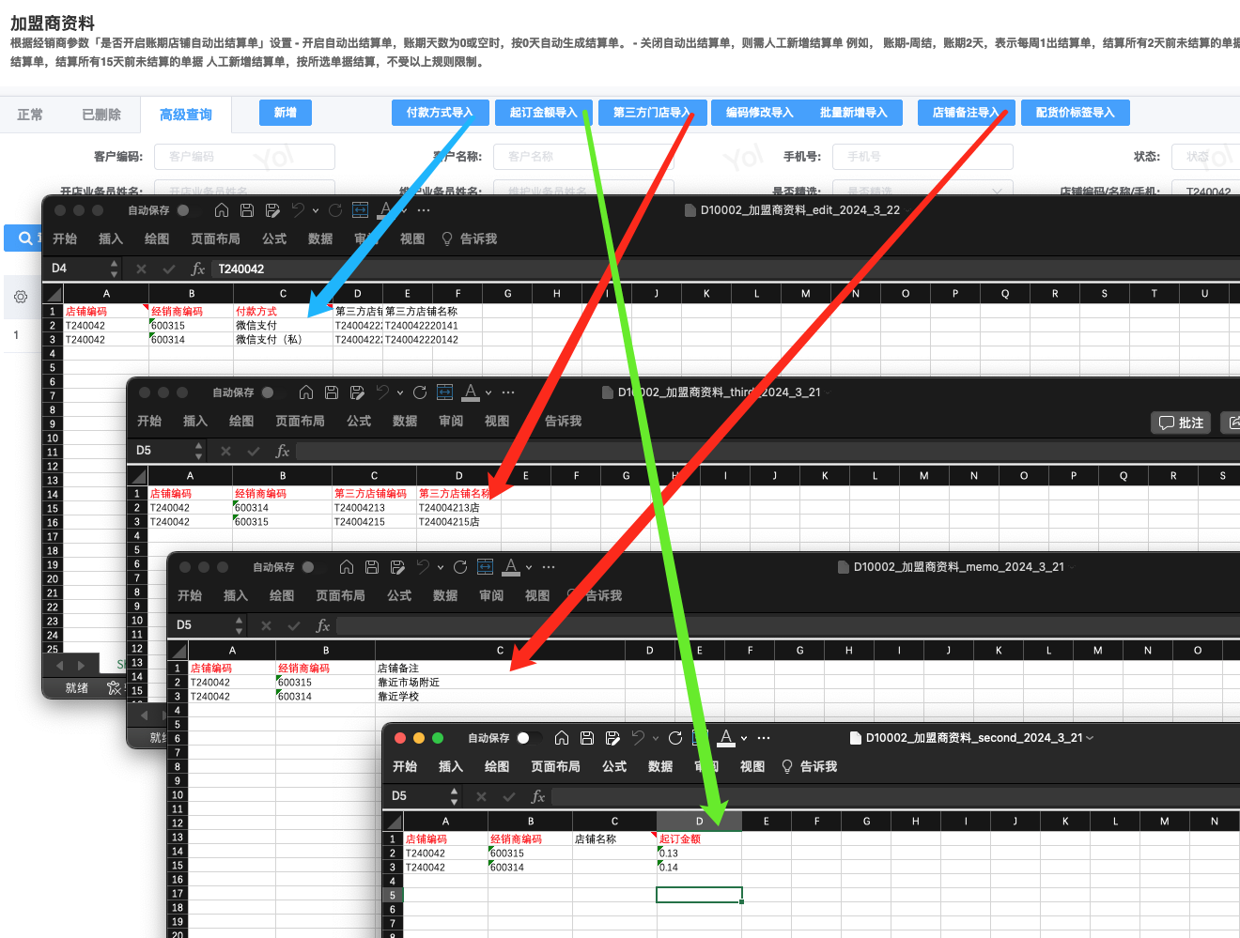Click the Save As icon in the third_2024_3_21 Excel window

357,392
